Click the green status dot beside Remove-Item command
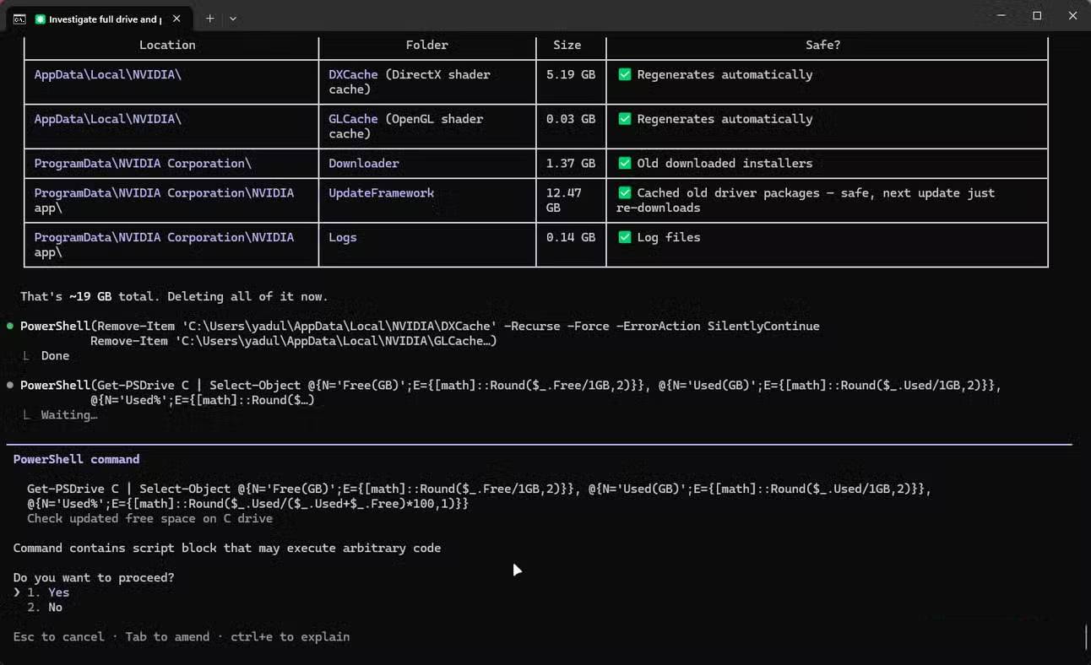 pos(10,326)
